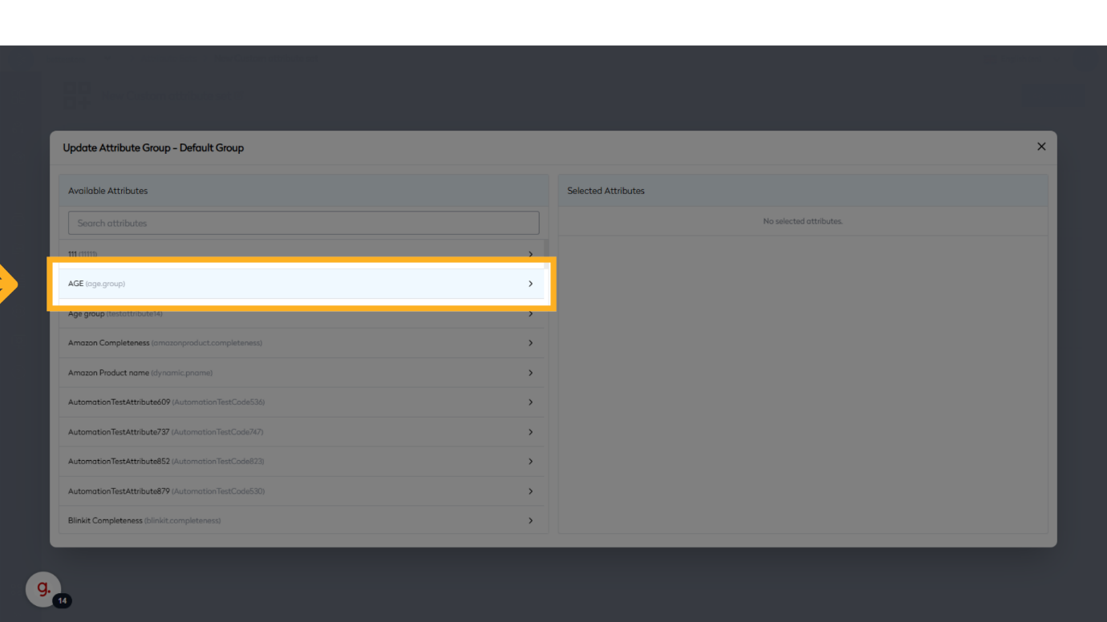Click the arrow beside Amazon Product name

click(x=530, y=373)
